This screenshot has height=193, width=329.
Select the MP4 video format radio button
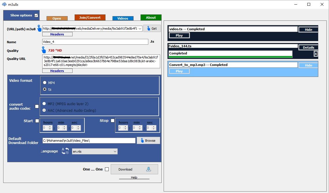[x=45, y=83]
